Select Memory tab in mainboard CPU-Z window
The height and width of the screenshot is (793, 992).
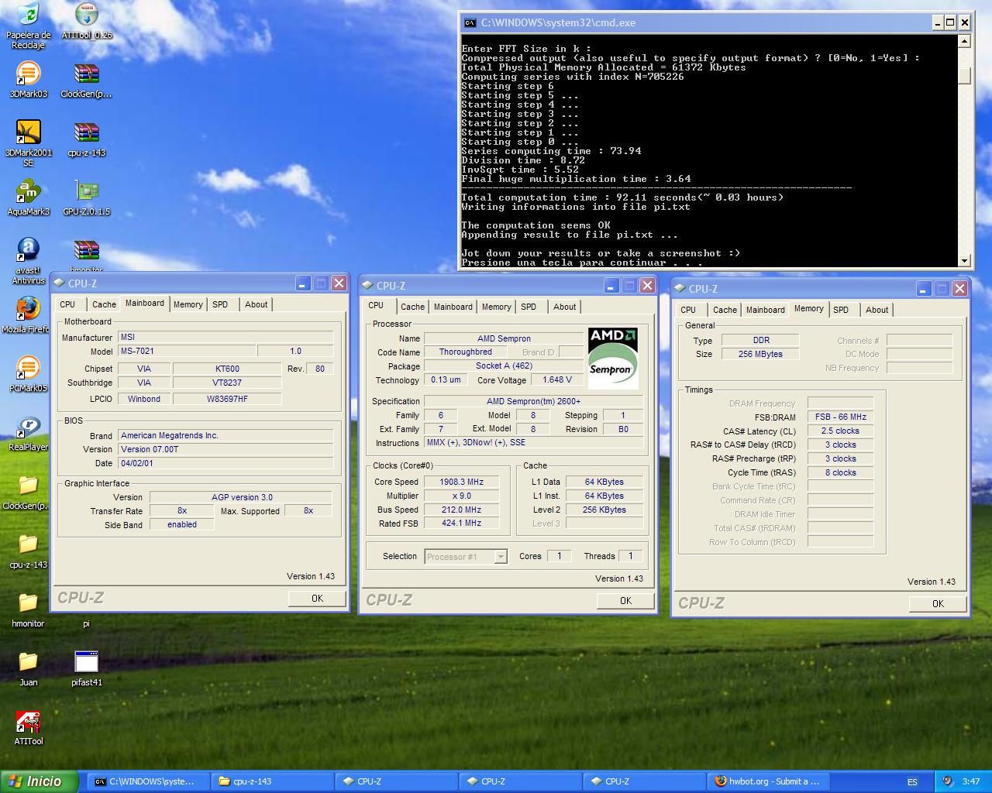[188, 304]
